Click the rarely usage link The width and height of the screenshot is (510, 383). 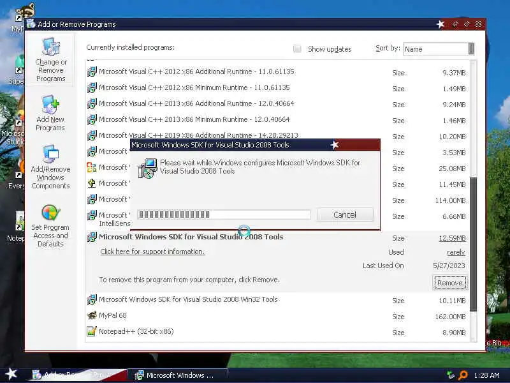click(x=456, y=252)
